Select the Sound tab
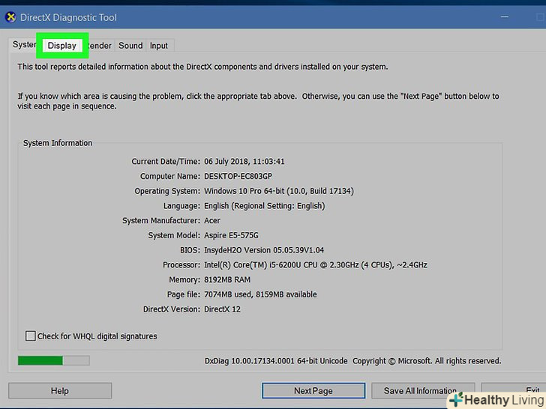546x409 pixels. click(x=130, y=46)
